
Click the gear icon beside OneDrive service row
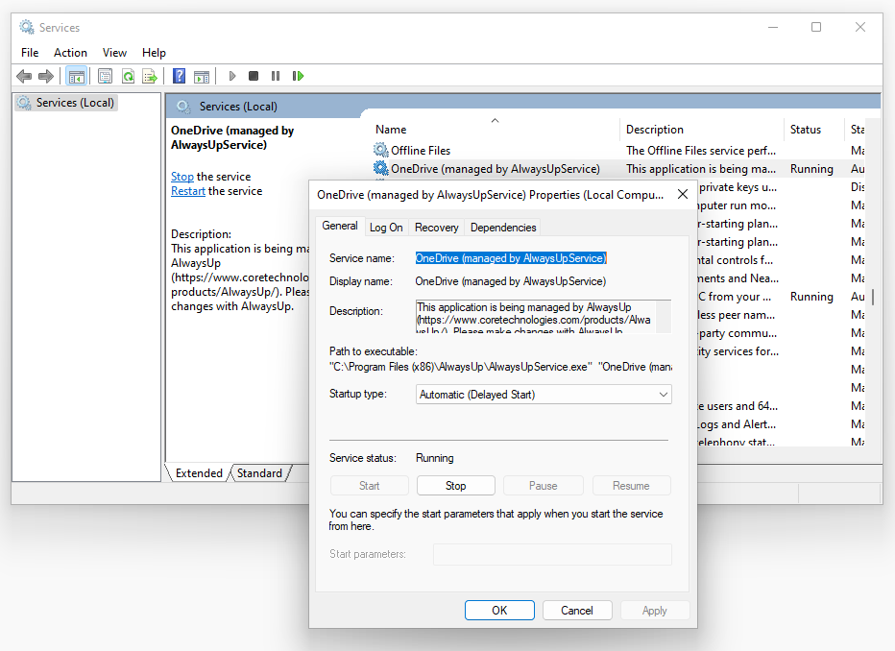pos(380,168)
